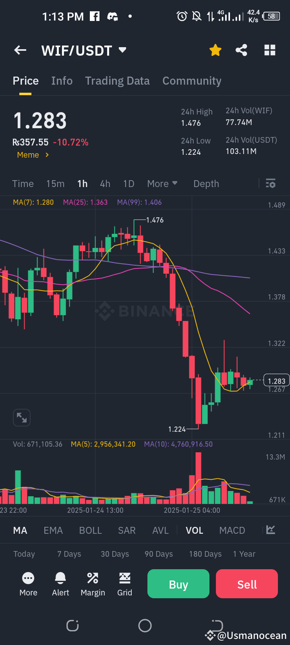Toggle the MACD indicator

pyautogui.click(x=232, y=530)
